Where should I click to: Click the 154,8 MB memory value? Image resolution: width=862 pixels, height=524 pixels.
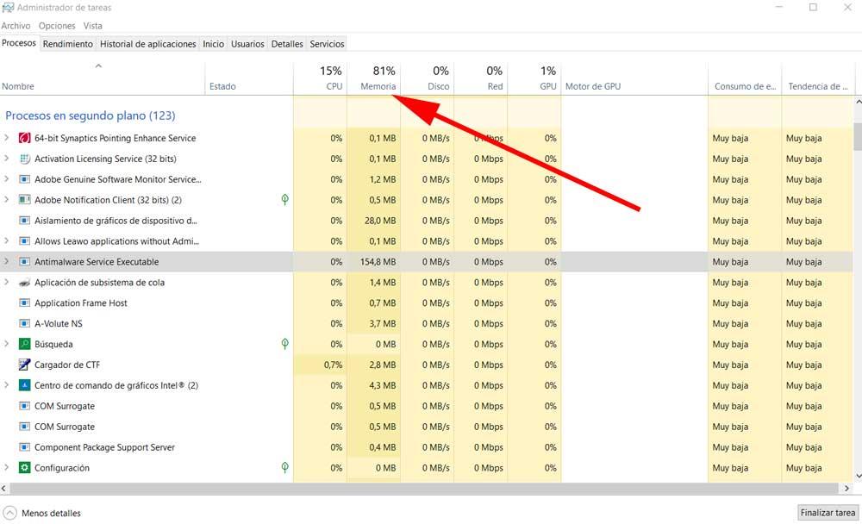click(378, 262)
